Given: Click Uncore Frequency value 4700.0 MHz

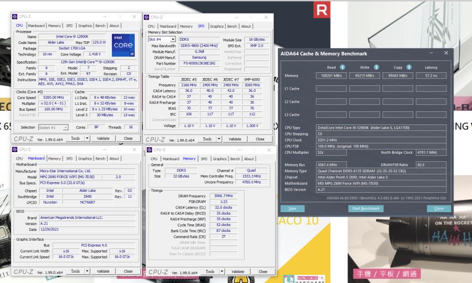Looking at the screenshot, I should click(251, 183).
